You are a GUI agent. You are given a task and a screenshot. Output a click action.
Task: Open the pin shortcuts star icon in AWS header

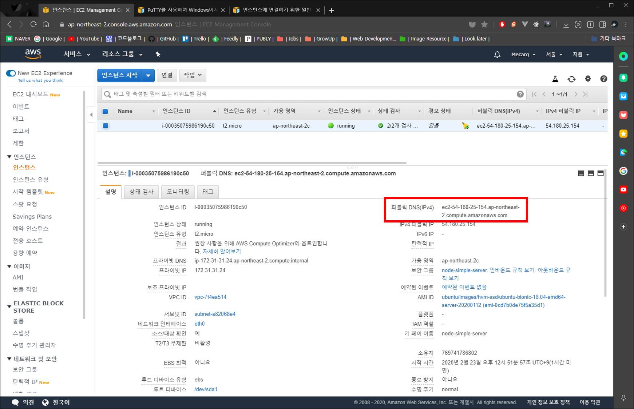point(158,54)
